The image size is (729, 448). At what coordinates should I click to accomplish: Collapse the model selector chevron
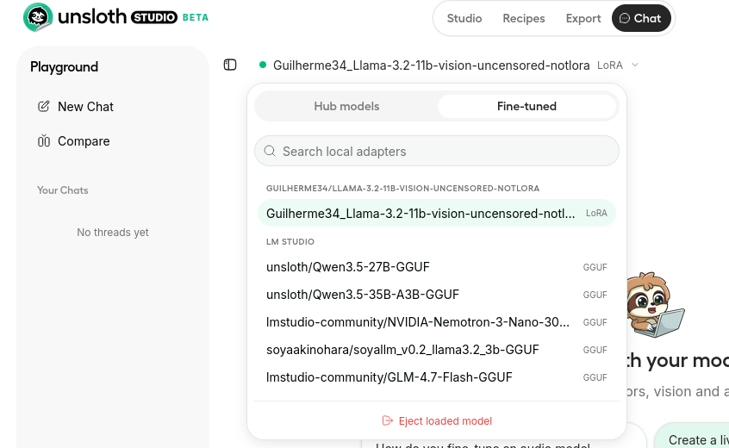click(635, 65)
